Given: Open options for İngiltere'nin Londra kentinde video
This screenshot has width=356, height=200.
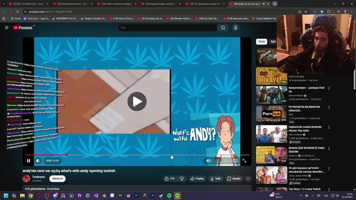Looking at the screenshot, I should click(329, 127).
